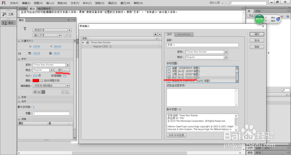
Task: Open the output panel options menu
Action: tap(243, 8)
